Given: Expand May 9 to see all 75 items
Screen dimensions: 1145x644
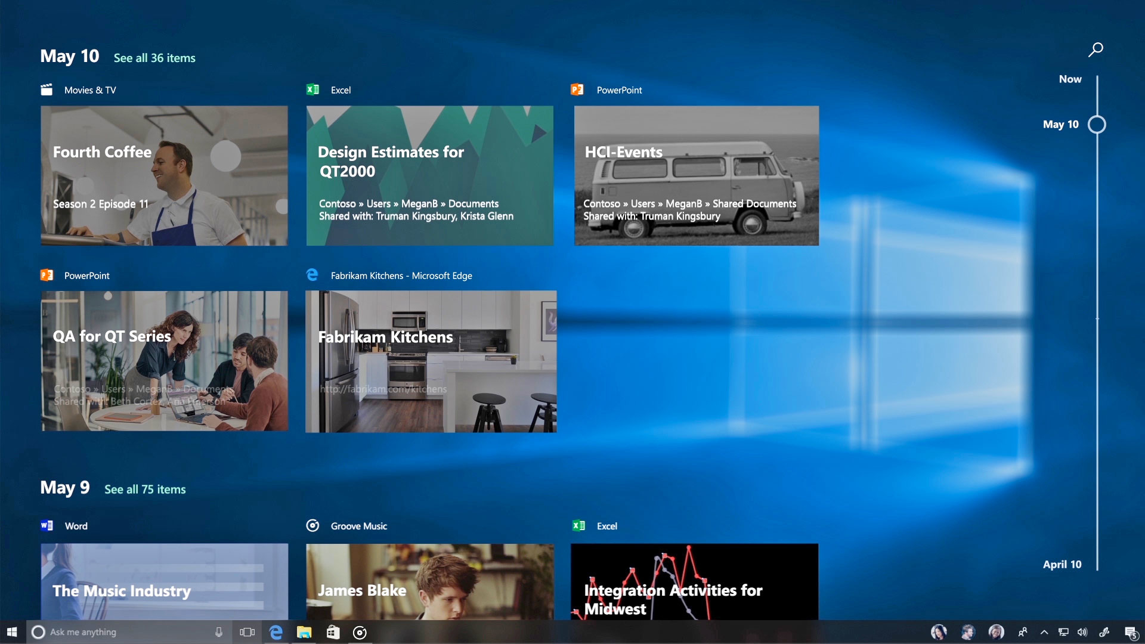Looking at the screenshot, I should 145,488.
